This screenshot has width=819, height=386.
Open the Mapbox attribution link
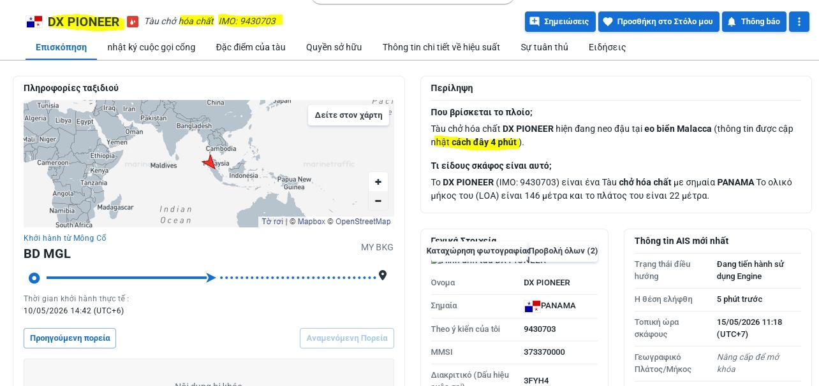click(x=311, y=222)
